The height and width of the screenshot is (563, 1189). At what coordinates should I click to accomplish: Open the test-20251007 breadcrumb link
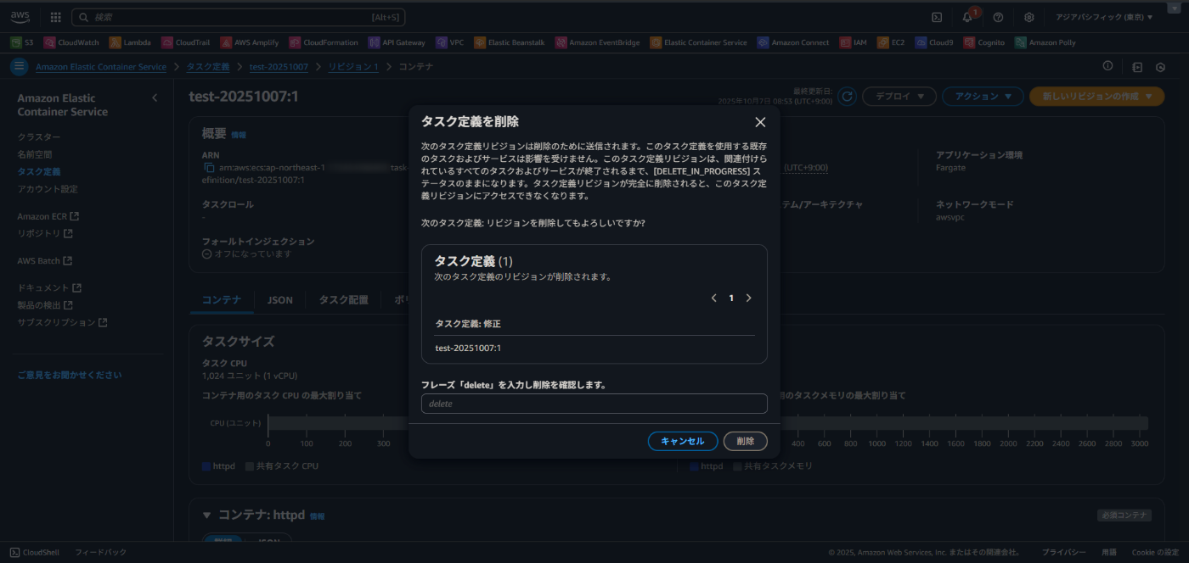(x=279, y=66)
